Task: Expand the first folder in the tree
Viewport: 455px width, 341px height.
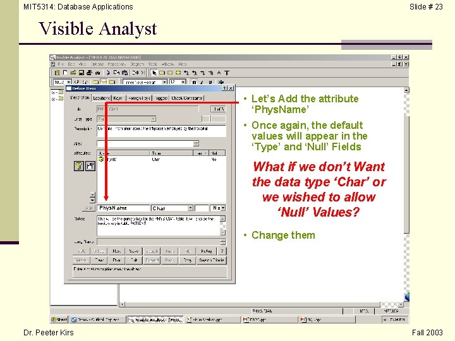Action: coord(54,92)
